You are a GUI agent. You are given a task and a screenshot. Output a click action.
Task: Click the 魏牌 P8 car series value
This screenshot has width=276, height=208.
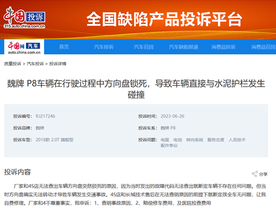point(168,128)
